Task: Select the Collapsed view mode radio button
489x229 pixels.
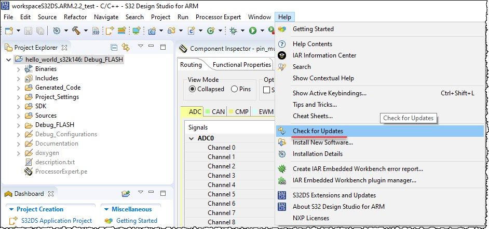Action: pyautogui.click(x=193, y=89)
